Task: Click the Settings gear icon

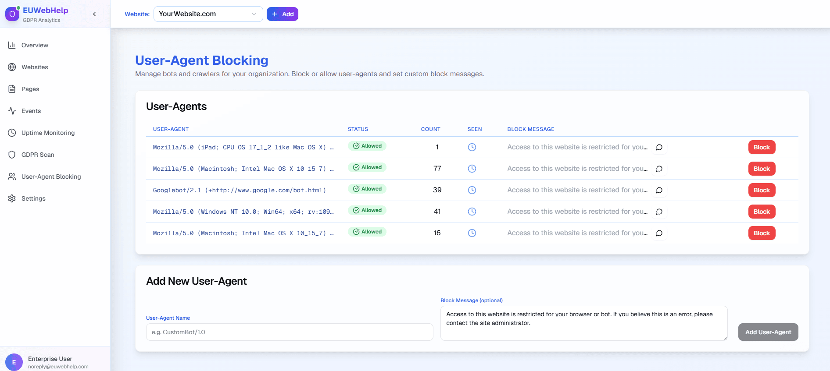Action: tap(12, 198)
